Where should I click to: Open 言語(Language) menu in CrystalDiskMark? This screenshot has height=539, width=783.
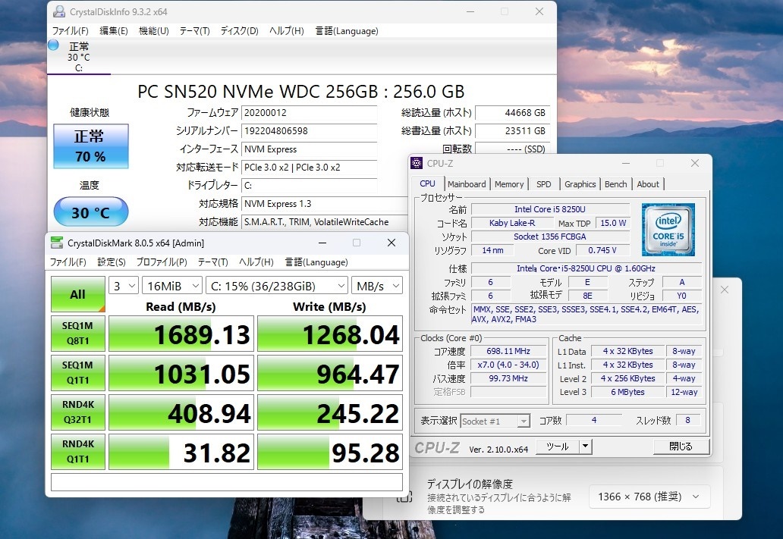316,262
